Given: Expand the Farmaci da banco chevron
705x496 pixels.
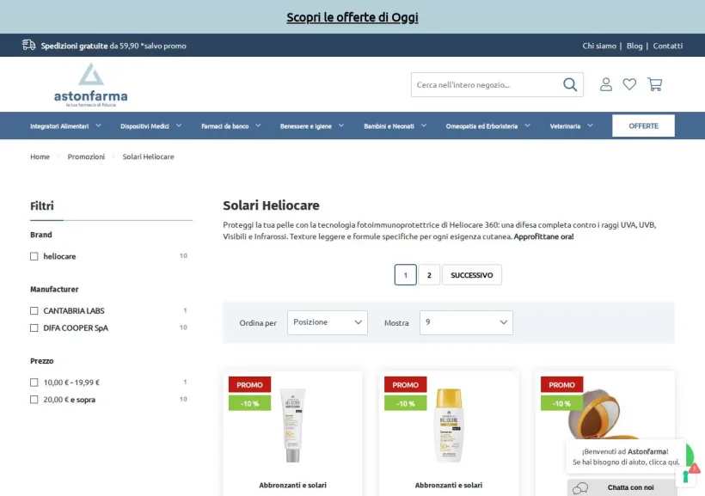Looking at the screenshot, I should [x=258, y=126].
